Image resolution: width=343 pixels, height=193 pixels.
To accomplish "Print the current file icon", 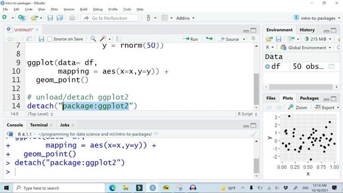I will point(72,18).
